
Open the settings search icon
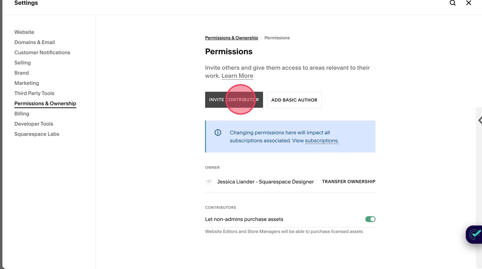pos(452,3)
